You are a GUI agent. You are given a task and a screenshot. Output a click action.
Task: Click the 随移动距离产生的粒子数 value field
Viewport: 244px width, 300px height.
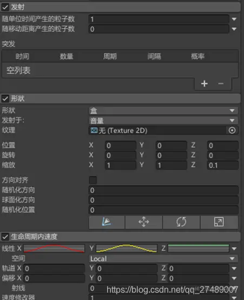[159, 29]
